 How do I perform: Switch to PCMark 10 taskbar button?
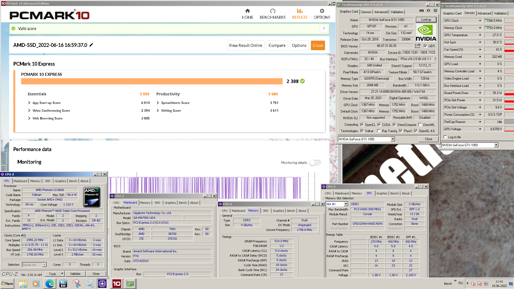click(x=117, y=284)
